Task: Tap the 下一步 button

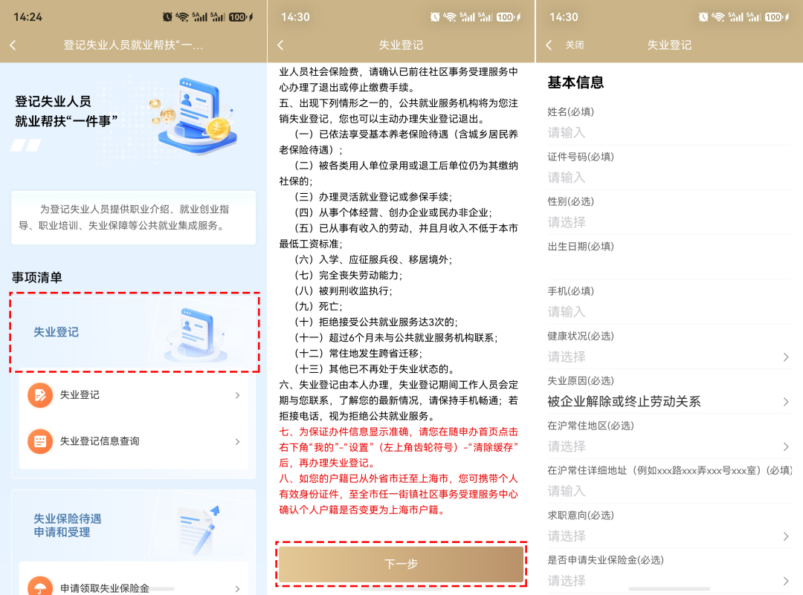Action: (401, 564)
